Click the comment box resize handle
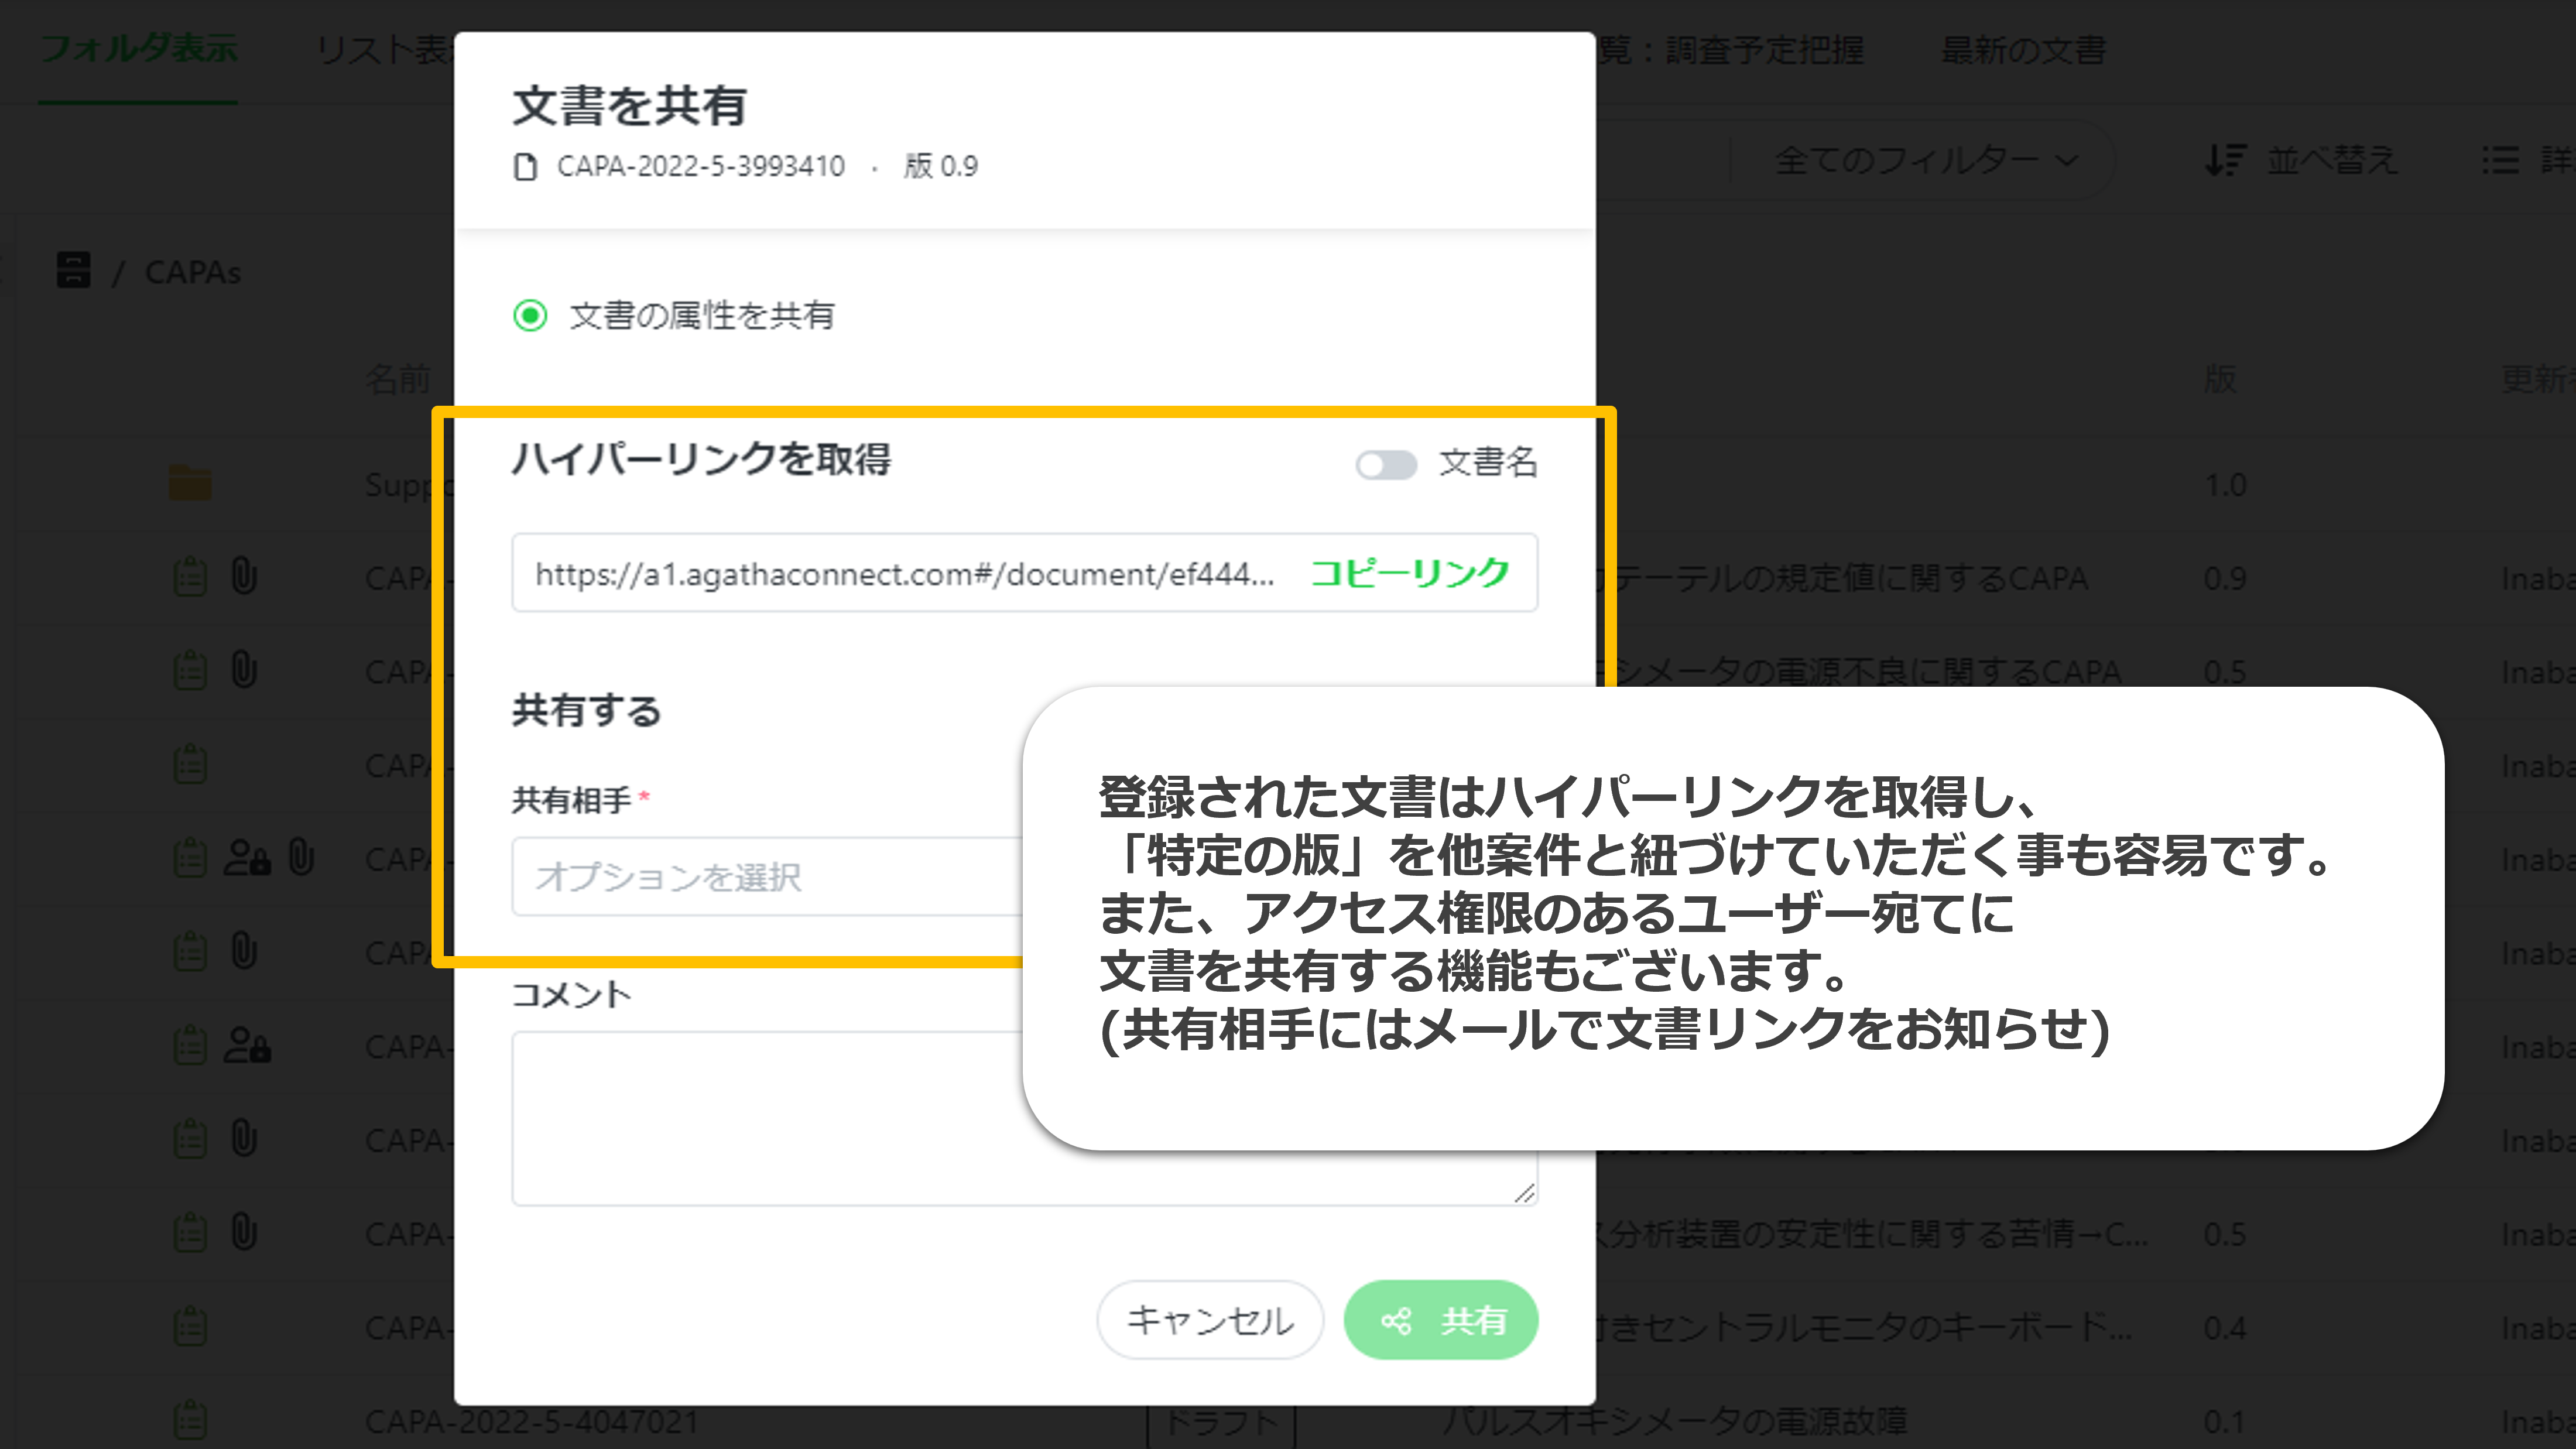Image resolution: width=2576 pixels, height=1449 pixels. [1525, 1193]
